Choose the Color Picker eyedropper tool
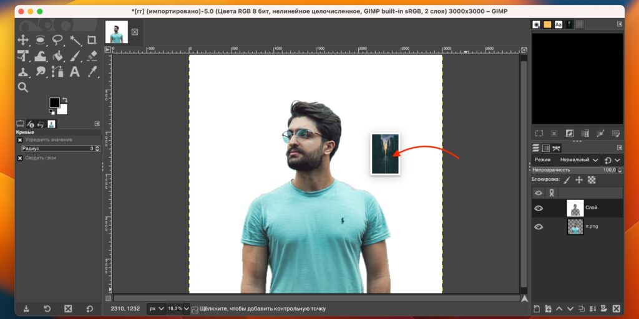This screenshot has width=639, height=319. pyautogui.click(x=92, y=72)
